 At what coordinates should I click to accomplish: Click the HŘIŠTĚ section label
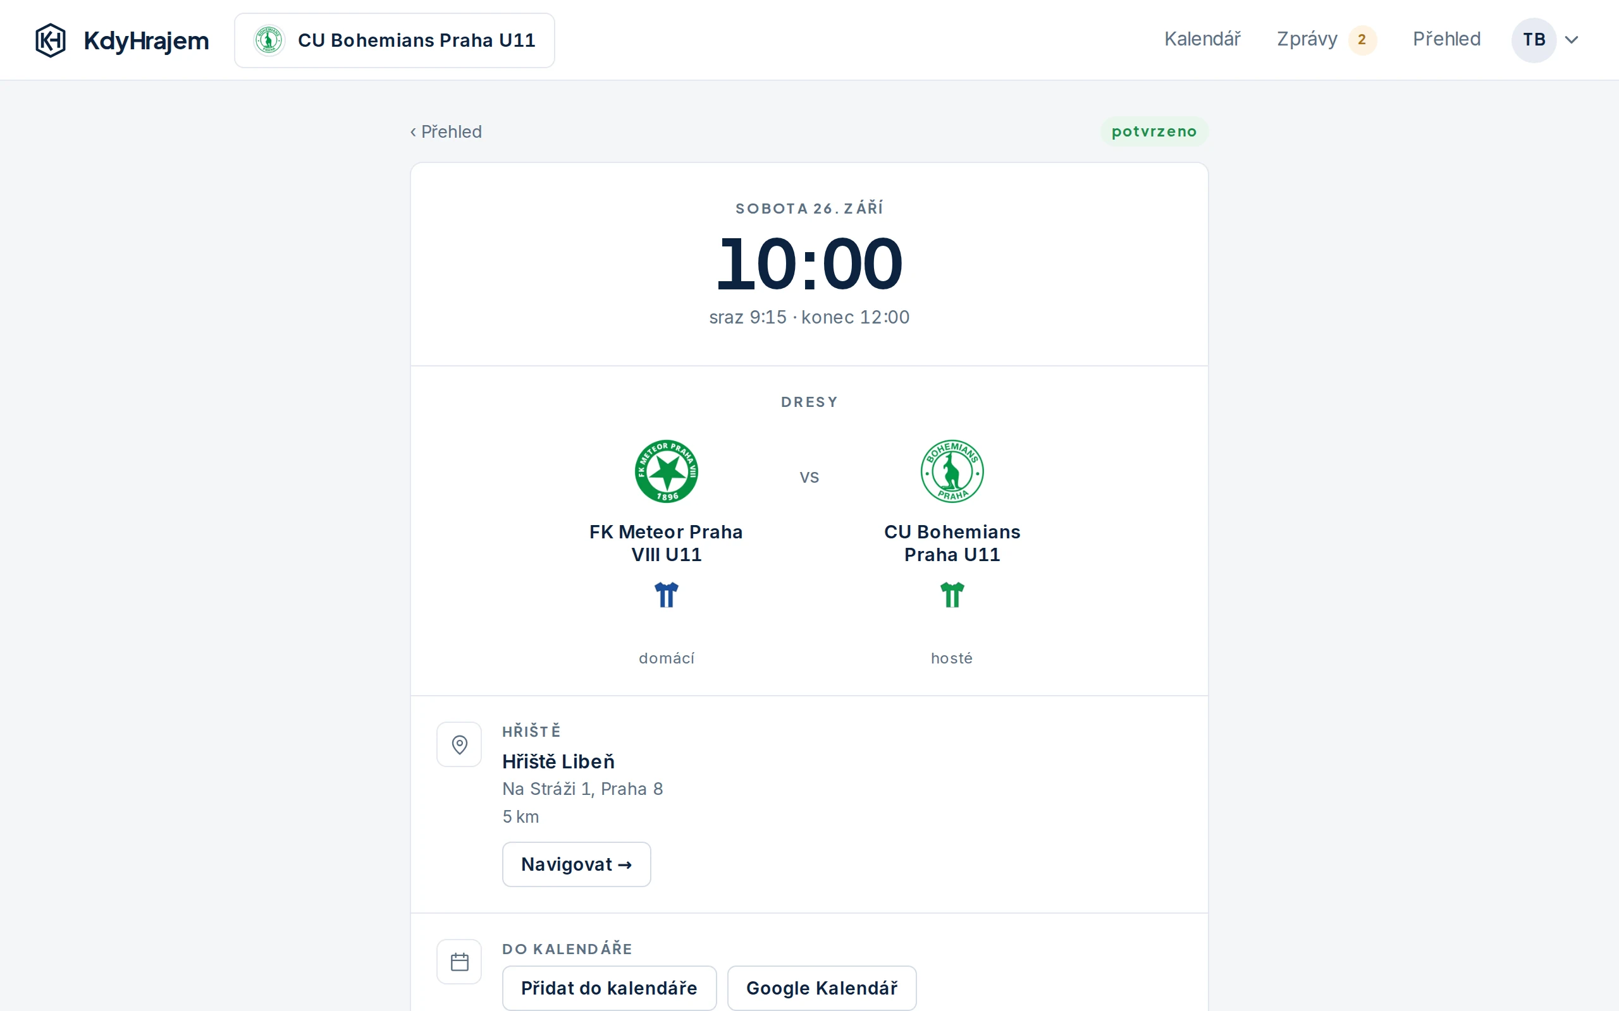[x=531, y=731]
